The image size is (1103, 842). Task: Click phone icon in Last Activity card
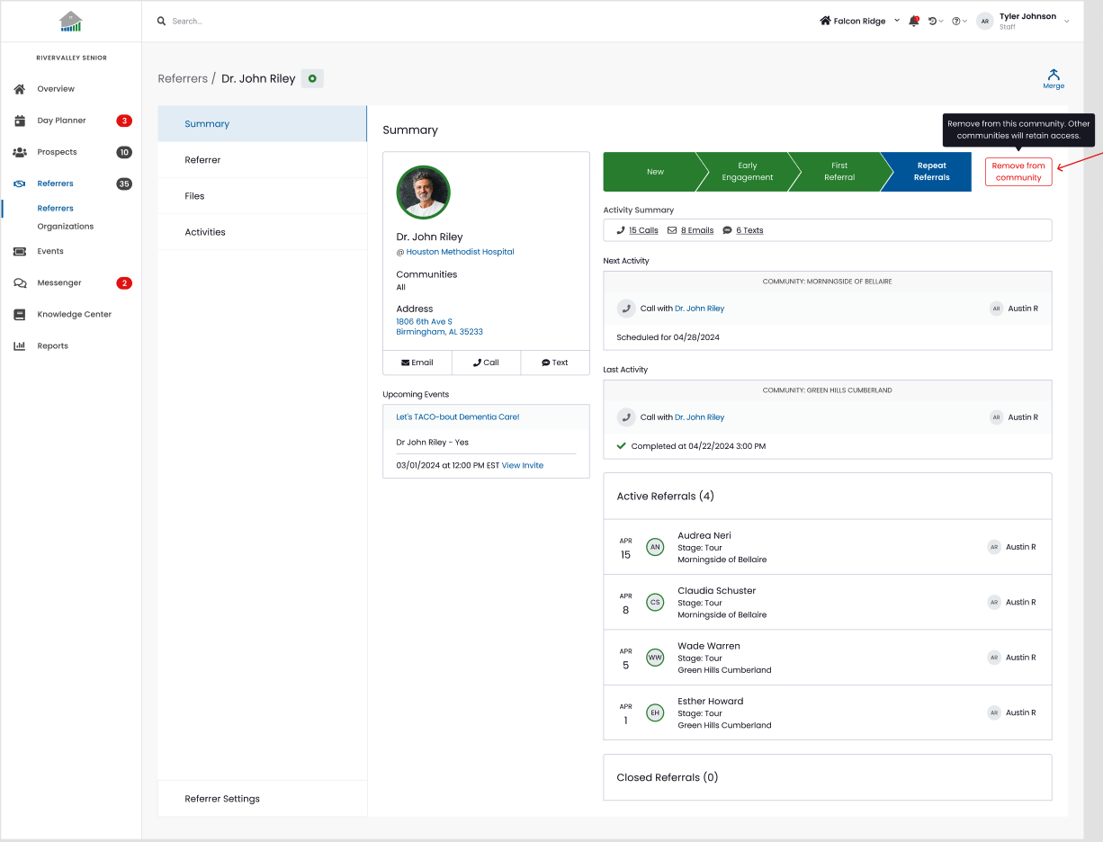coord(626,417)
